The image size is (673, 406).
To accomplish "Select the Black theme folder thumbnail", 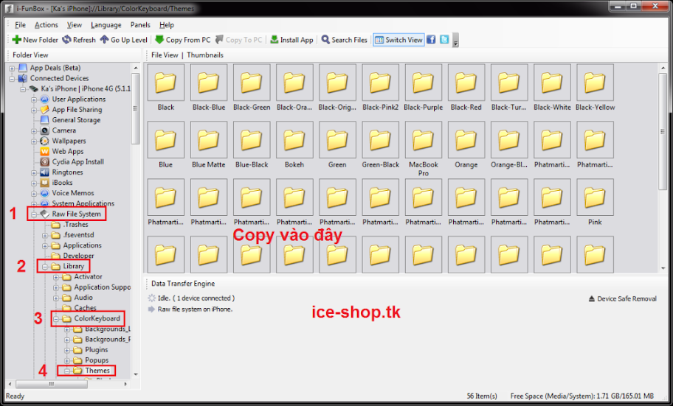I will pyautogui.click(x=166, y=83).
